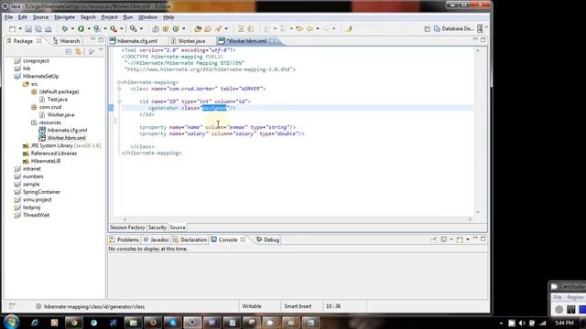Click Collapse All in Package Explorer
This screenshot has width=586, height=329.
point(69,52)
